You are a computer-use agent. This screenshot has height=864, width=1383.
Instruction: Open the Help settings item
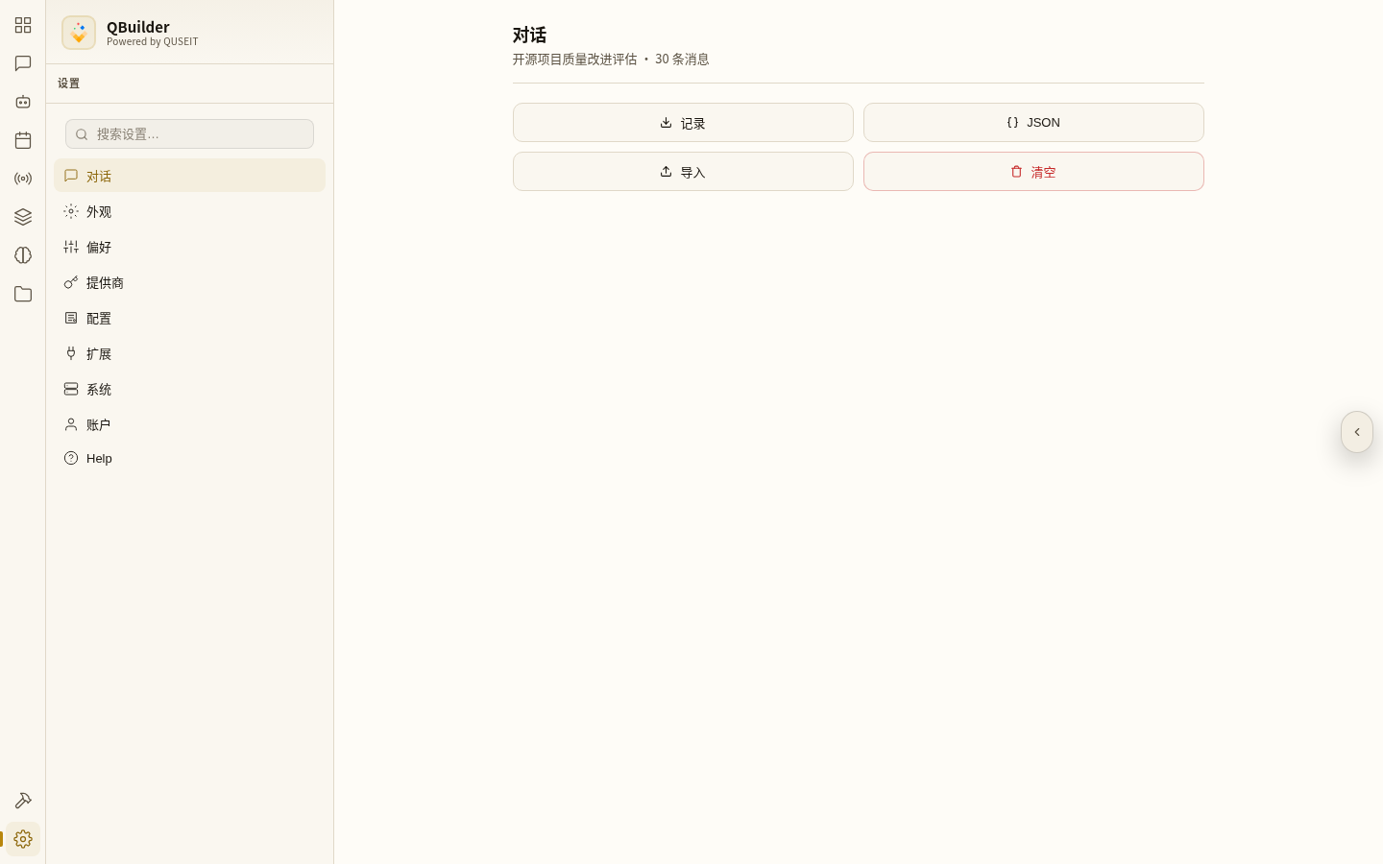(189, 458)
